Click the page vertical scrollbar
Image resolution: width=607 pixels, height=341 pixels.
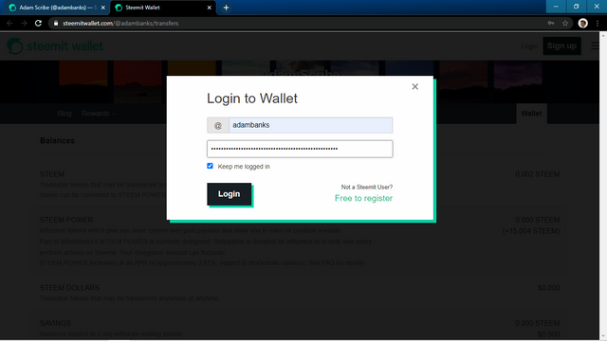click(x=603, y=186)
